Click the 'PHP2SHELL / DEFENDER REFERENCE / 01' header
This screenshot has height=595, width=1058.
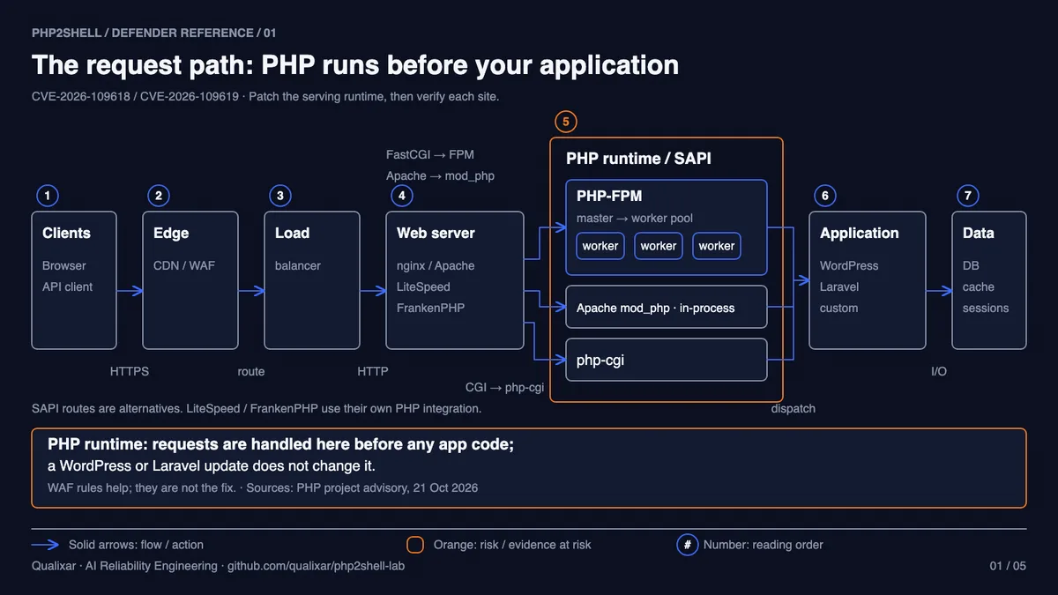click(x=154, y=33)
